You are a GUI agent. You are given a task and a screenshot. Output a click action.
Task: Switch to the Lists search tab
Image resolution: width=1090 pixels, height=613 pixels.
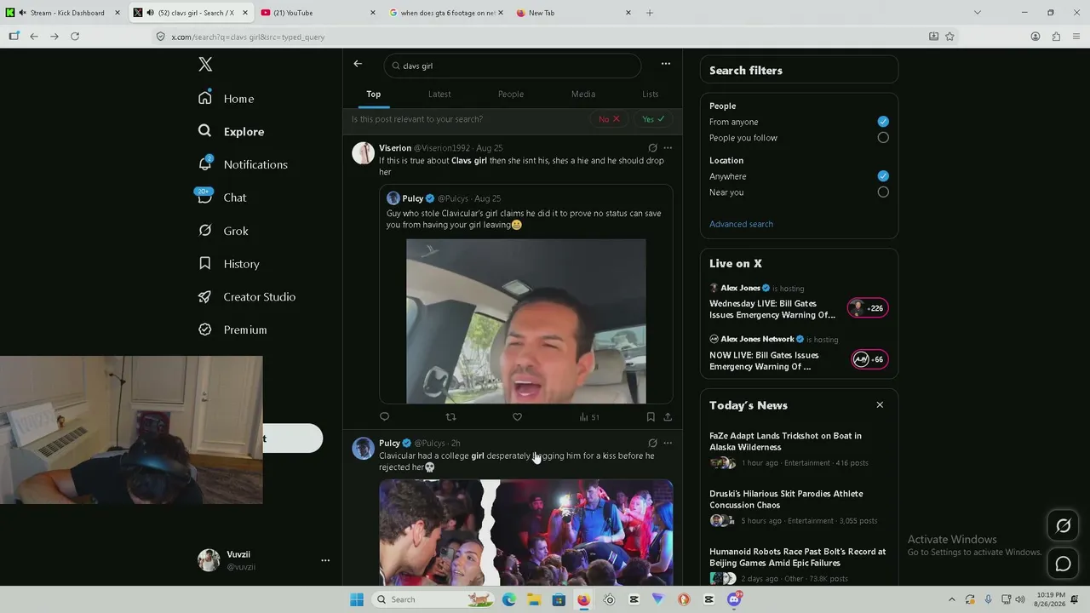pos(651,95)
